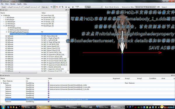
Task: Select the highlighted second view icon
Action: (54, 7)
